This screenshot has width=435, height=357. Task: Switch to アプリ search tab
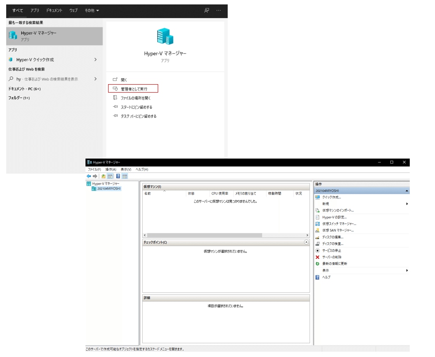click(x=35, y=11)
